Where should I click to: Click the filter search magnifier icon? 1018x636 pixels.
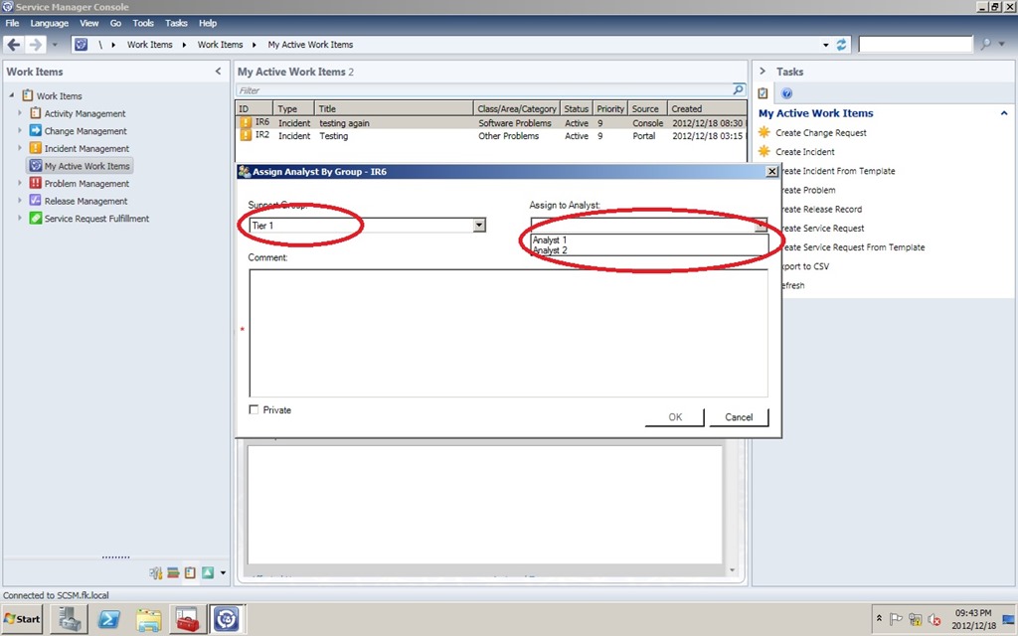click(738, 90)
